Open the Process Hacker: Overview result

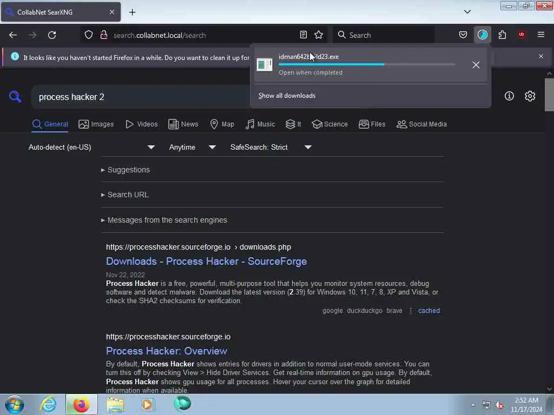point(167,351)
